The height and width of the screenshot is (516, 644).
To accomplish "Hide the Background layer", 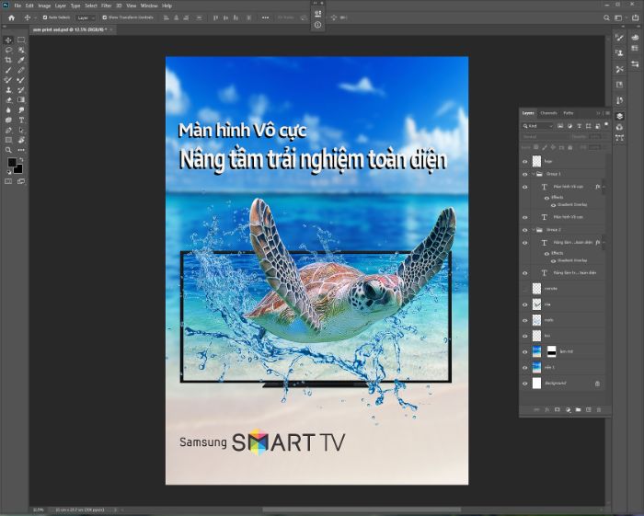I will pyautogui.click(x=524, y=384).
